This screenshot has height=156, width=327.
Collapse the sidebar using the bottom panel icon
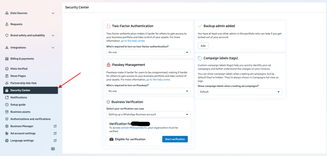pyautogui.click(x=53, y=149)
